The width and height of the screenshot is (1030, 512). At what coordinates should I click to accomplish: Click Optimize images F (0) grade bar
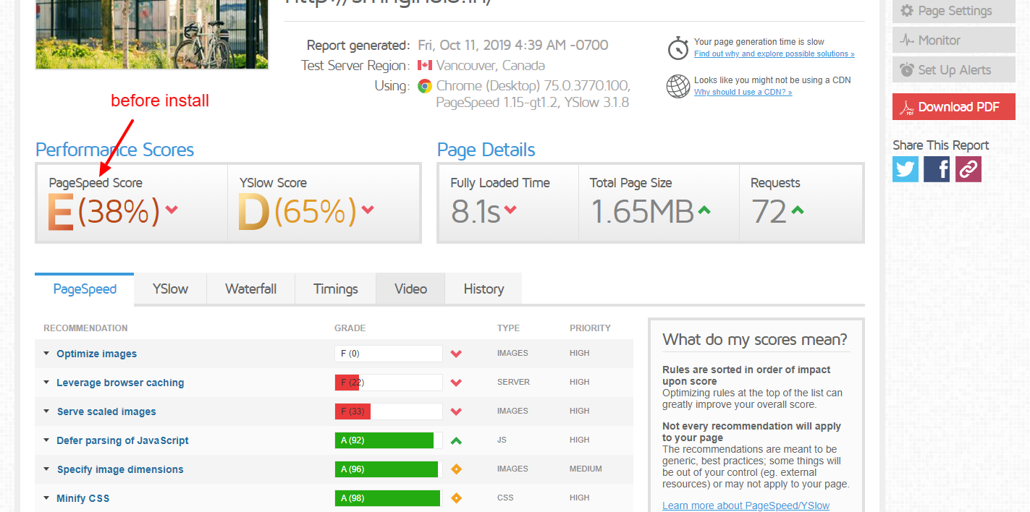pos(389,354)
